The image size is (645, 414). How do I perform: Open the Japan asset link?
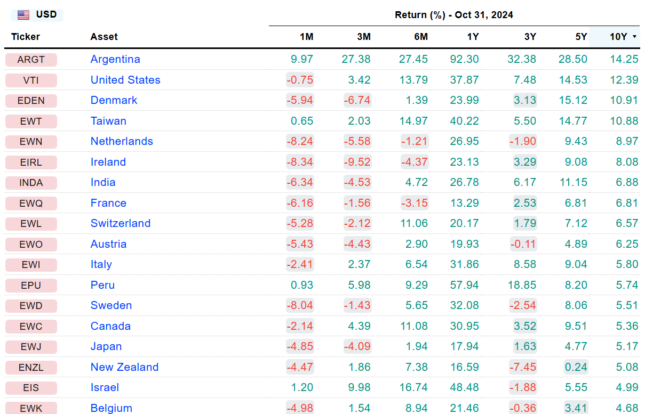(106, 346)
